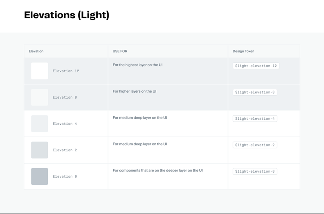Click the $light-elevation-4 design token
Viewport: 324px width, 214px height.
coord(255,119)
